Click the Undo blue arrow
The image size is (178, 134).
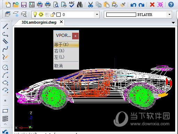click(x=133, y=5)
